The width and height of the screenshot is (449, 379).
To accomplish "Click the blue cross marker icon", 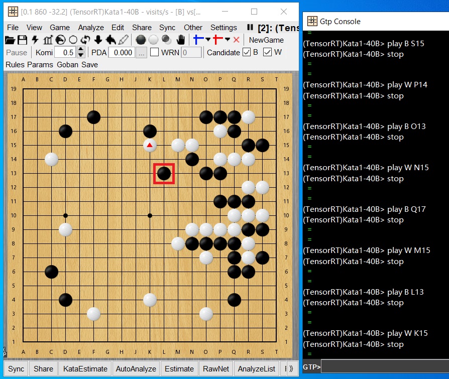I will point(198,40).
